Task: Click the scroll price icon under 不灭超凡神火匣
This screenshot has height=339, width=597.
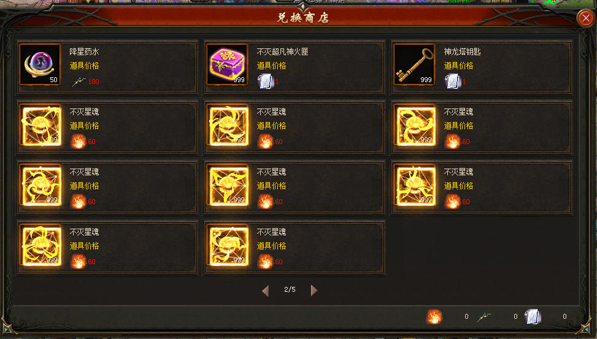Action: click(x=266, y=82)
